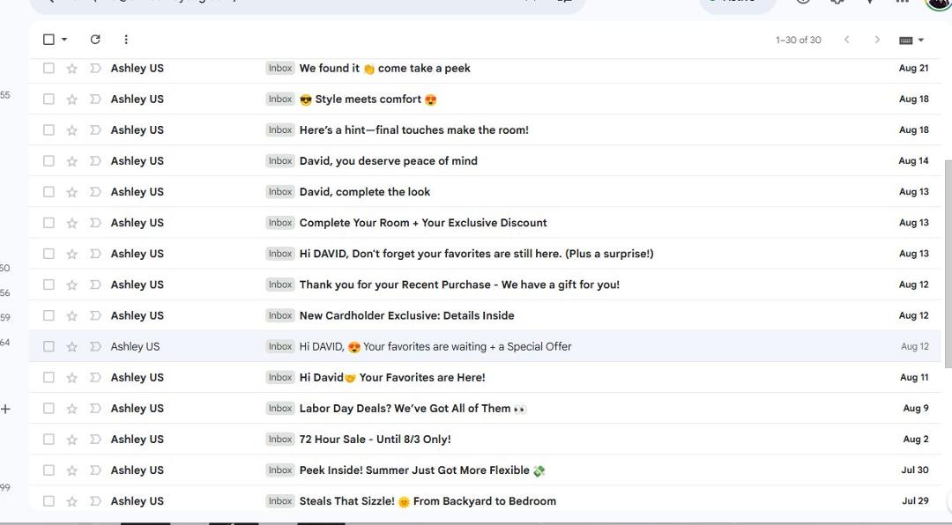
Task: Click the refresh icon in the toolbar
Action: tap(94, 40)
